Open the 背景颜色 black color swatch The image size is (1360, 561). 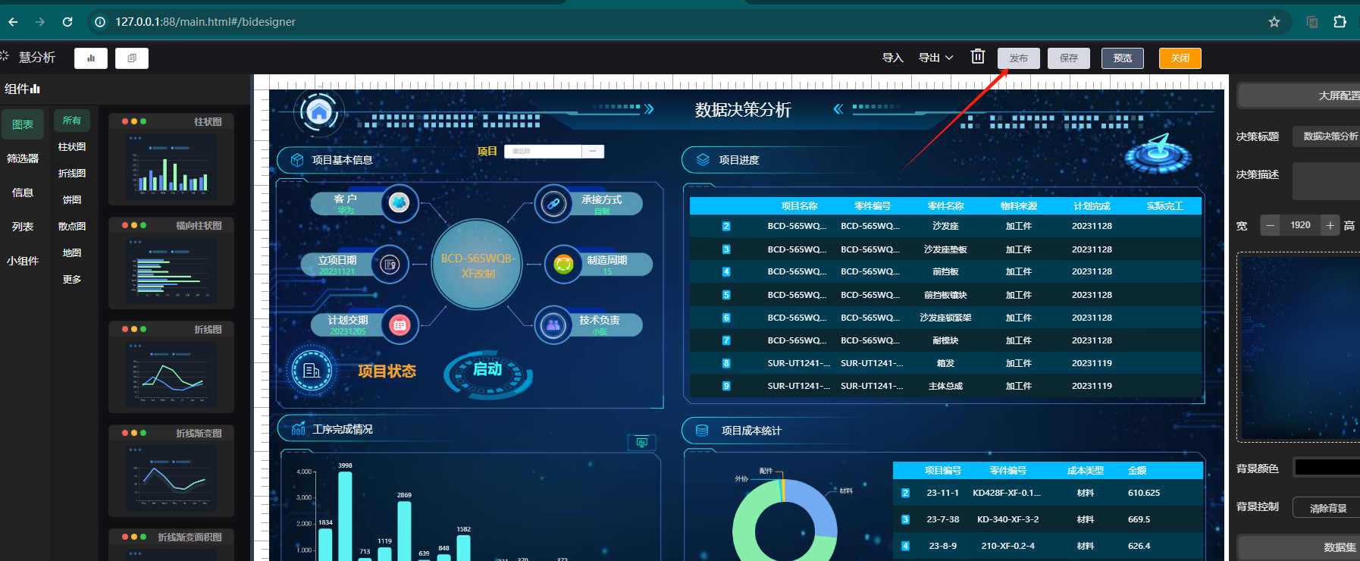[1327, 468]
